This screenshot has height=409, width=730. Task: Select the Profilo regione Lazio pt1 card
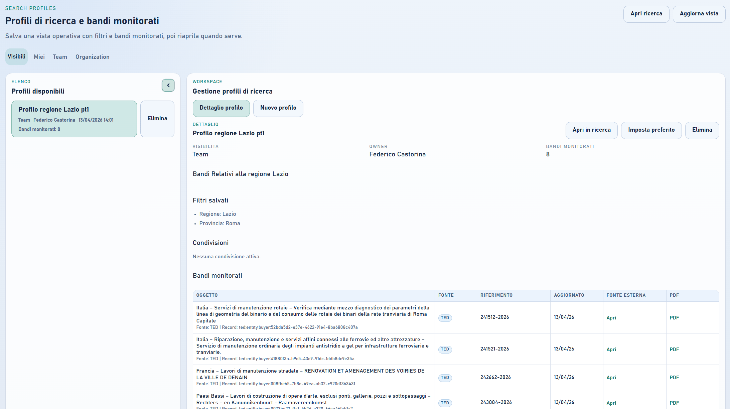click(x=74, y=119)
